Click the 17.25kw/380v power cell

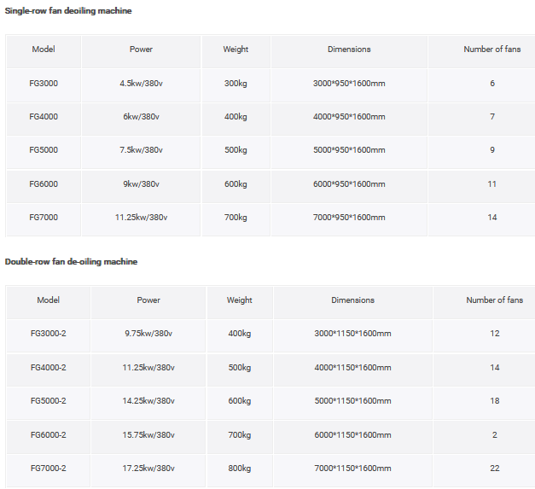coord(148,469)
